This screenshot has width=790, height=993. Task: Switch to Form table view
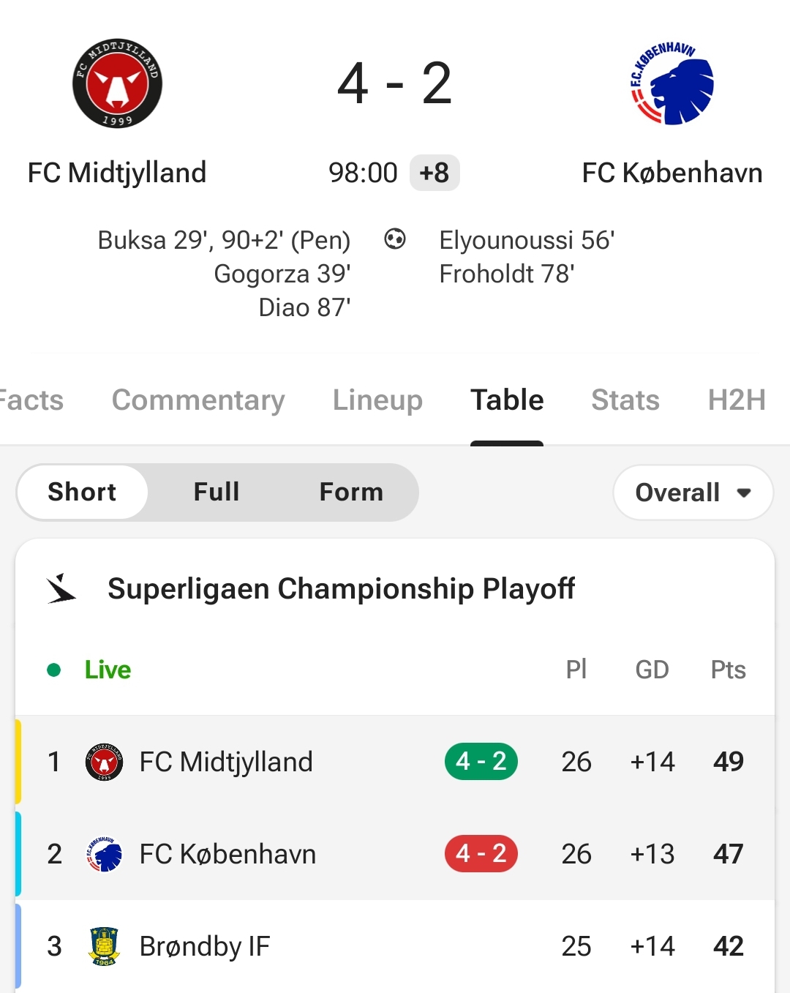[351, 492]
